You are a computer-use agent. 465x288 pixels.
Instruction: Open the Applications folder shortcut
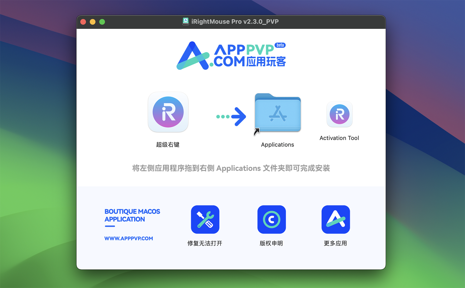click(x=278, y=113)
